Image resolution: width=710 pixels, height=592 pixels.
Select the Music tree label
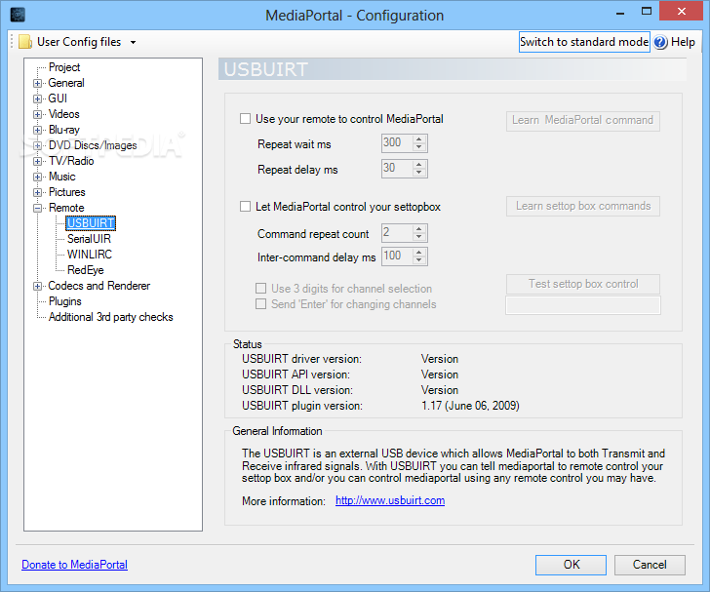(x=62, y=177)
